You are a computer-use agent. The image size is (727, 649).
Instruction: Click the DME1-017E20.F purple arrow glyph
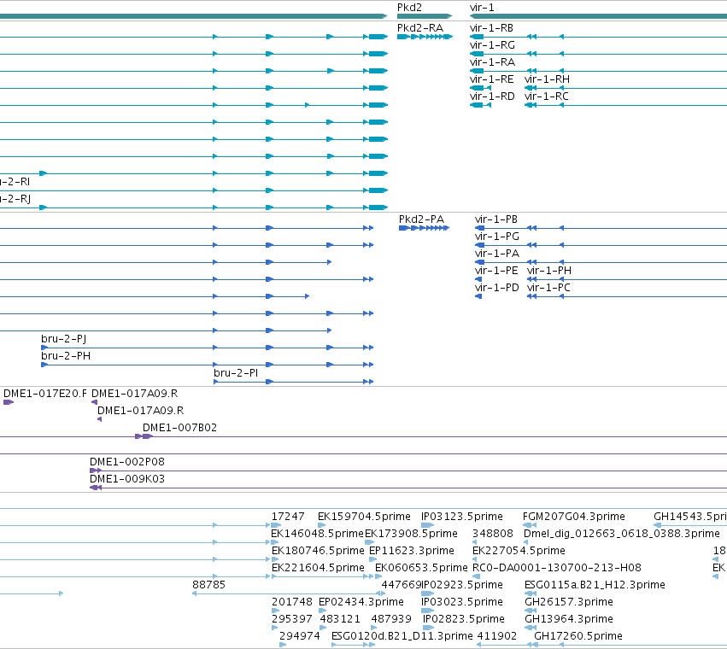tap(9, 402)
